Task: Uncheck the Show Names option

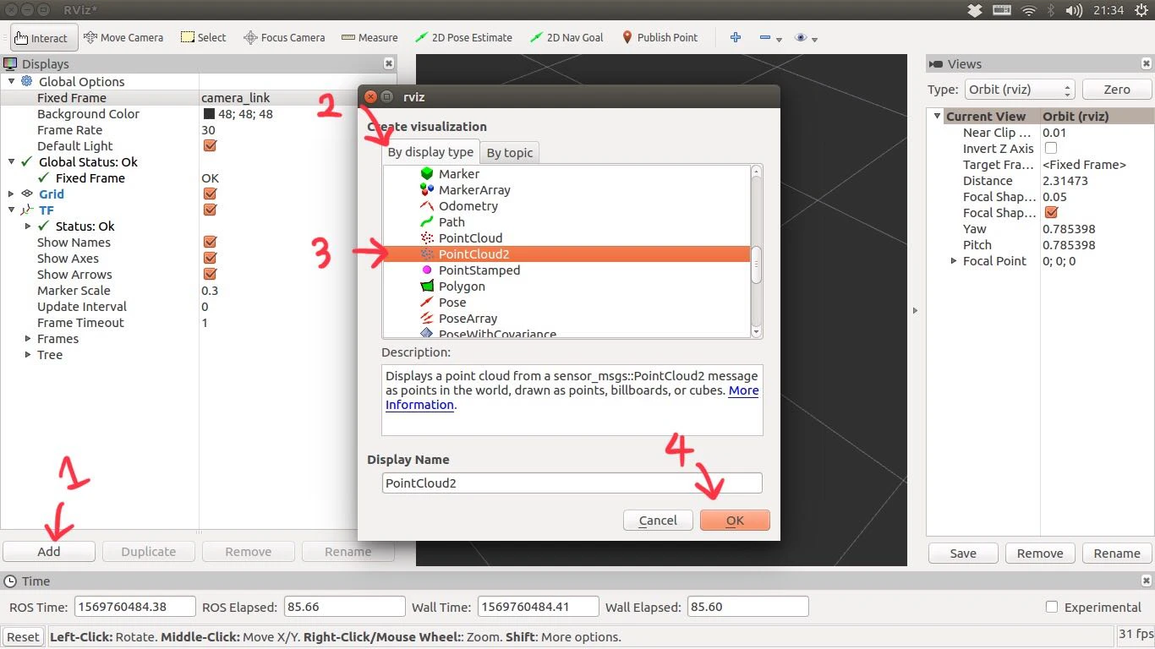Action: [x=210, y=243]
